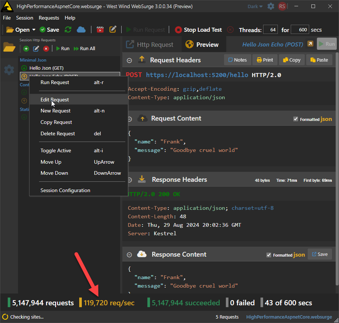Screen dimensions: 339x323
Task: Click the cloud upload icon by Request Content
Action: tap(143, 118)
